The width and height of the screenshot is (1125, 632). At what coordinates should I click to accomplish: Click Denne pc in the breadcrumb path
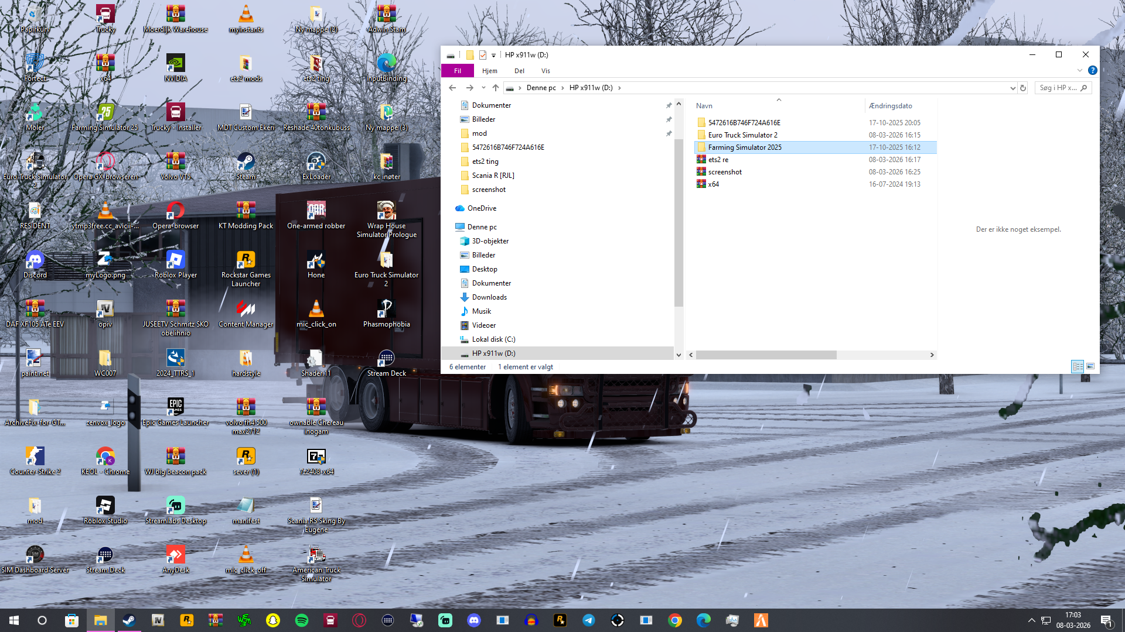click(x=541, y=88)
